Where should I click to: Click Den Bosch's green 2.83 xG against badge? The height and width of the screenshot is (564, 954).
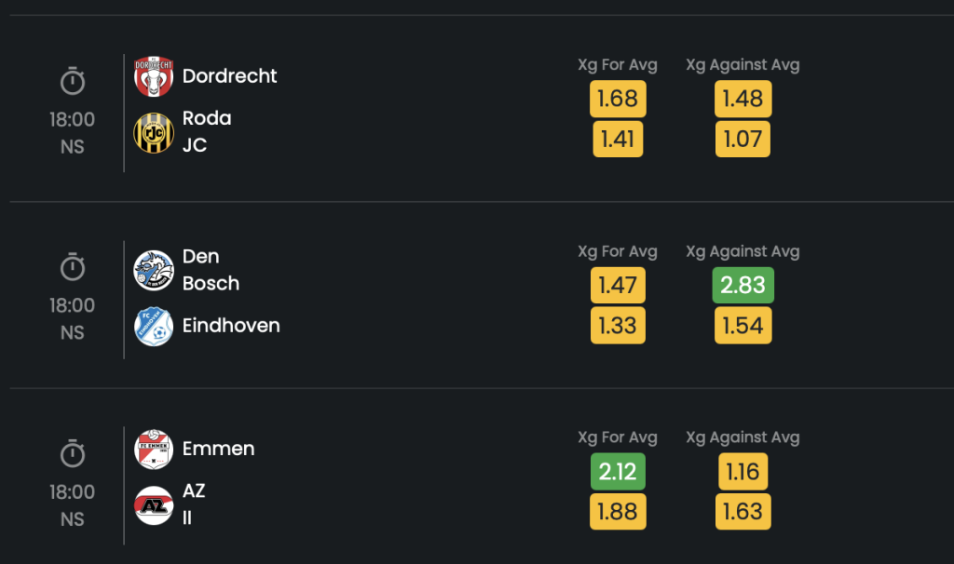click(743, 285)
